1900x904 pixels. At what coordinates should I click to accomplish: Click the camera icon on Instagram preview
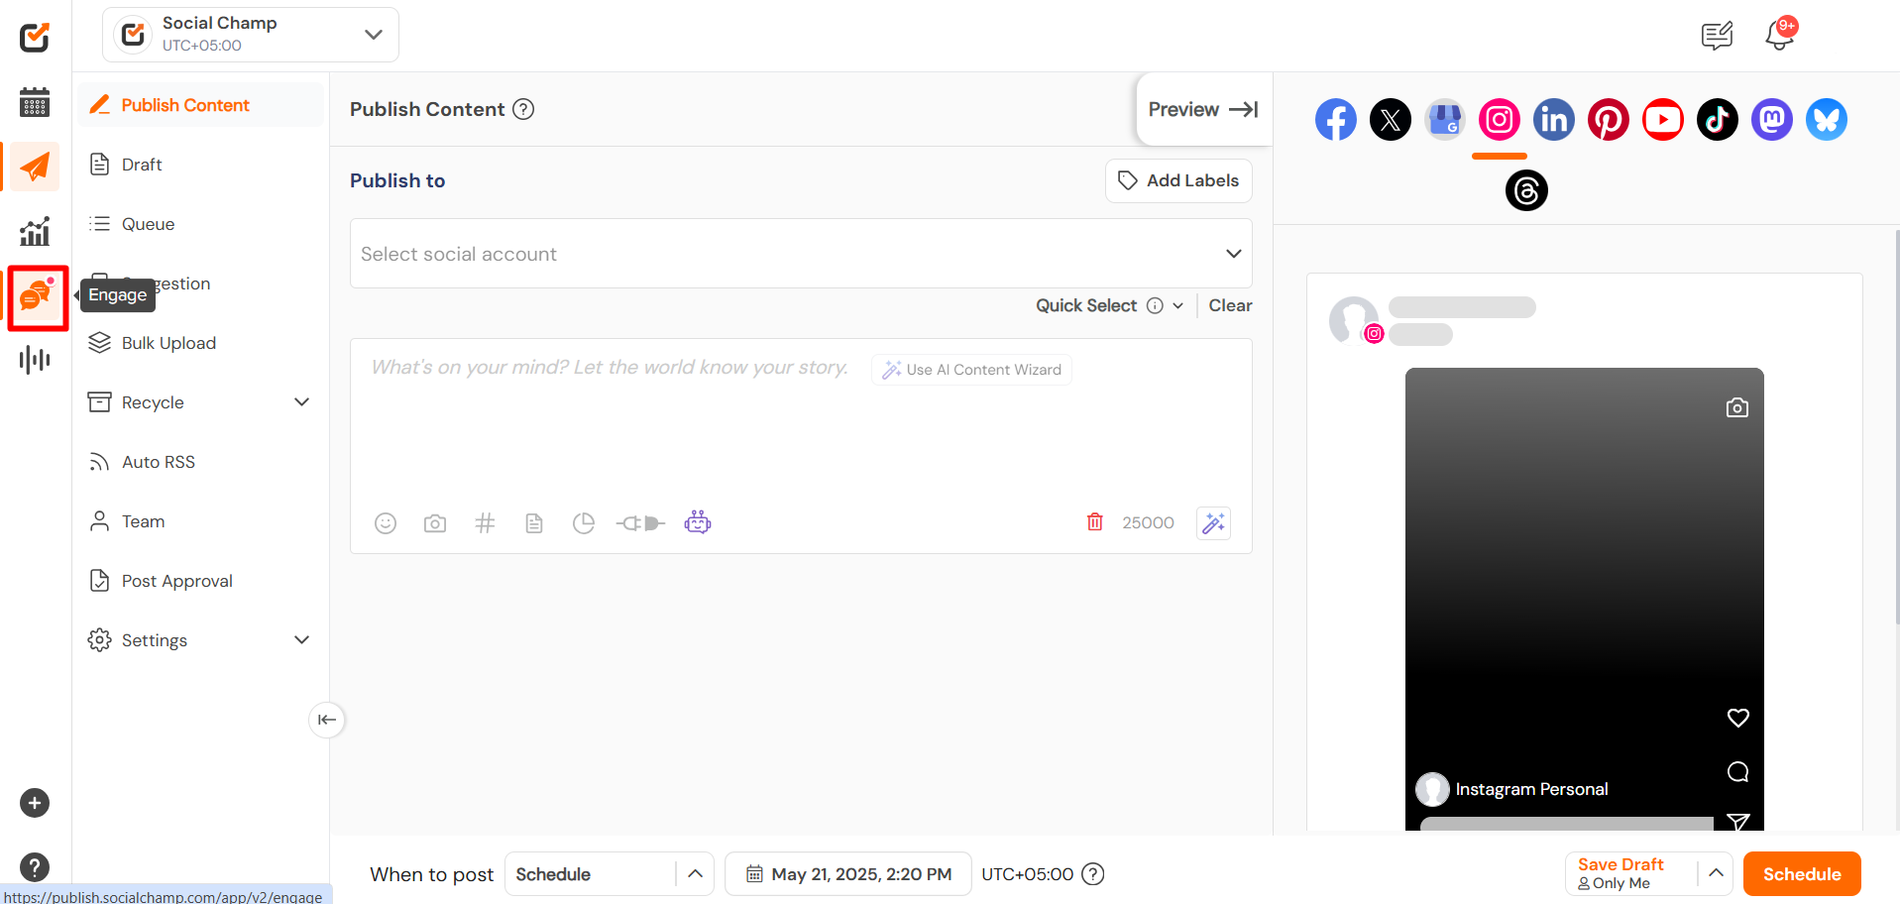click(1736, 407)
